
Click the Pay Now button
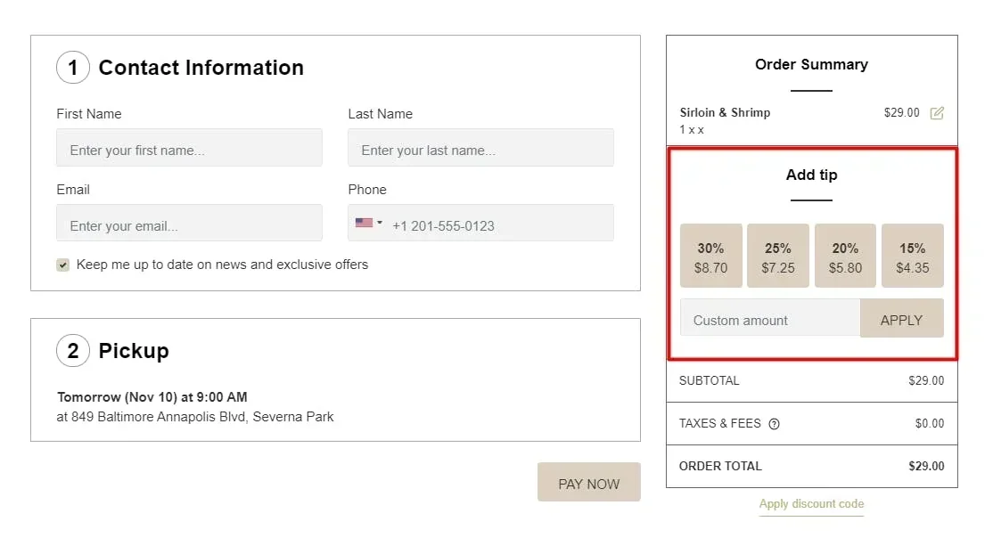[x=589, y=482]
